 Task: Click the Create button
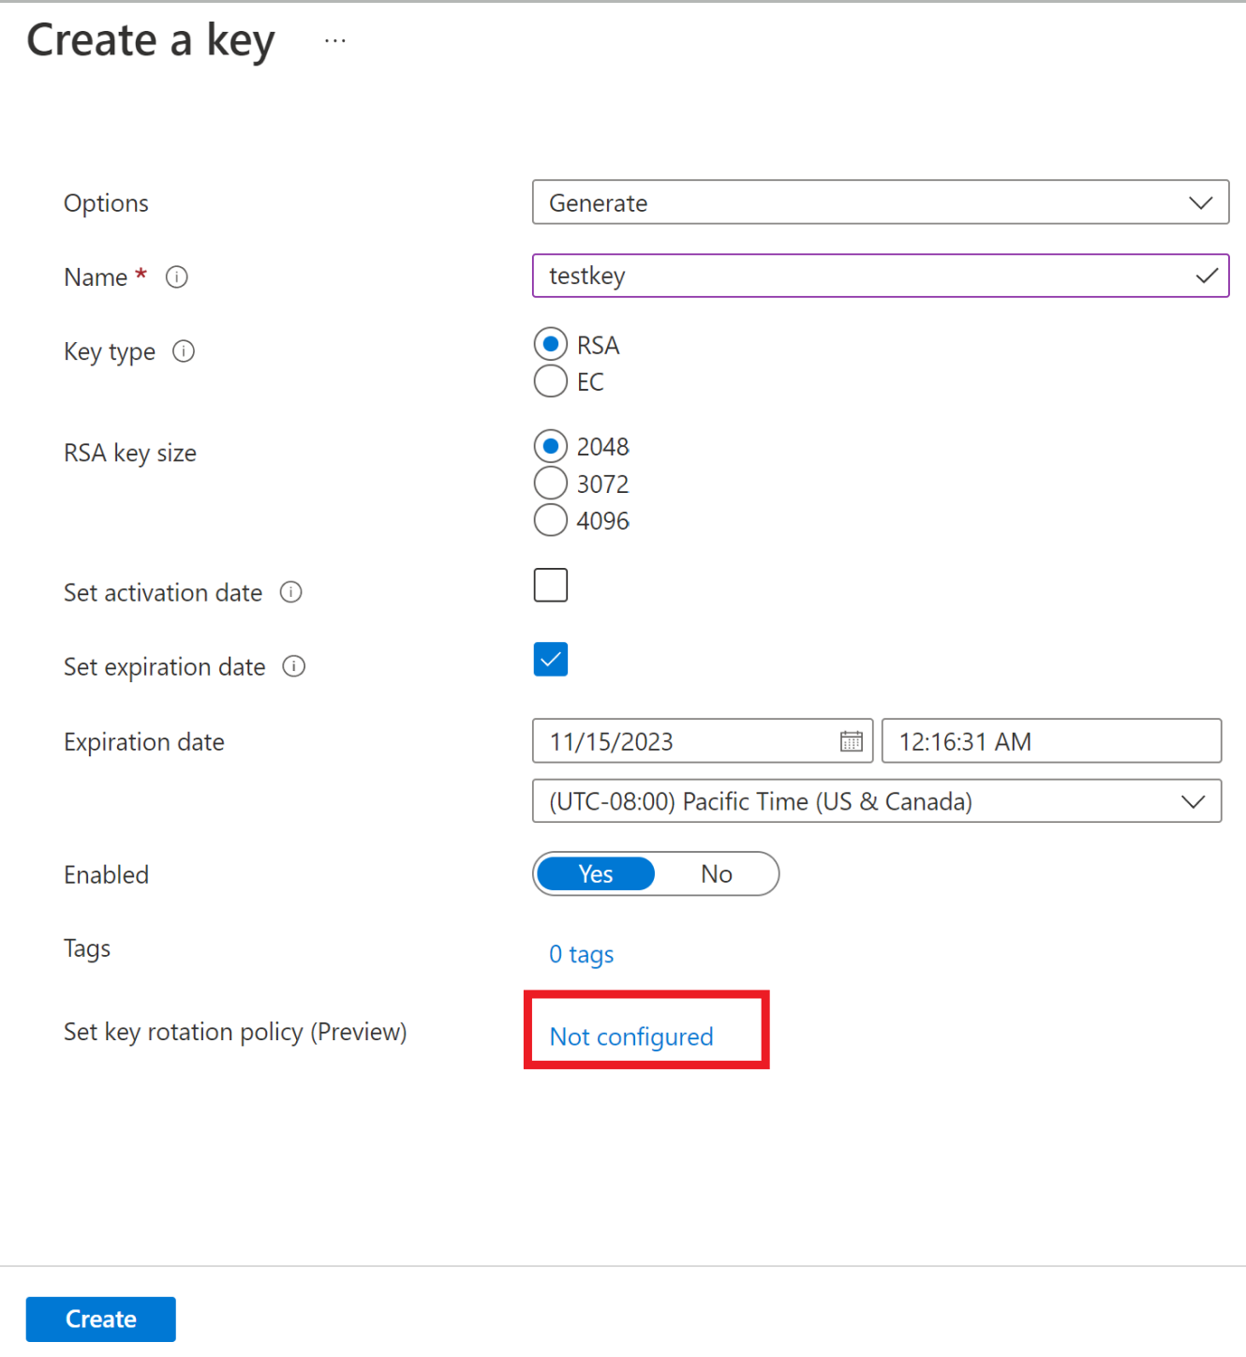(x=100, y=1319)
